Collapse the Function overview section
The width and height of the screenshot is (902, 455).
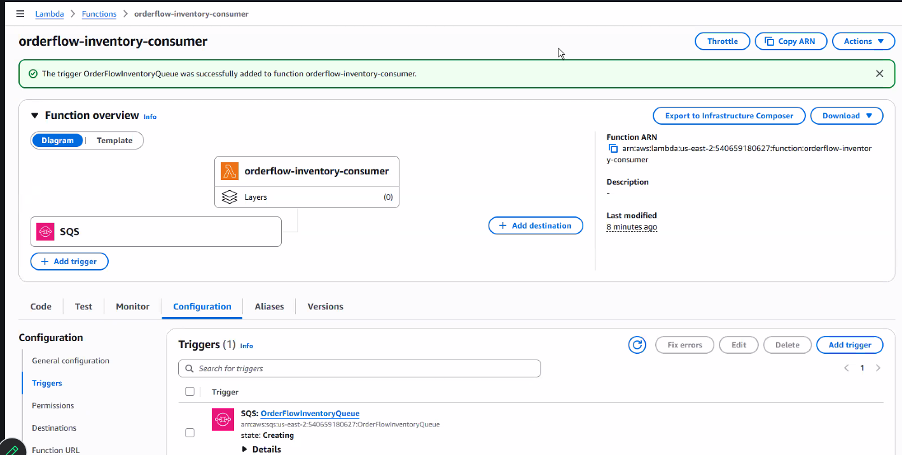coord(35,116)
